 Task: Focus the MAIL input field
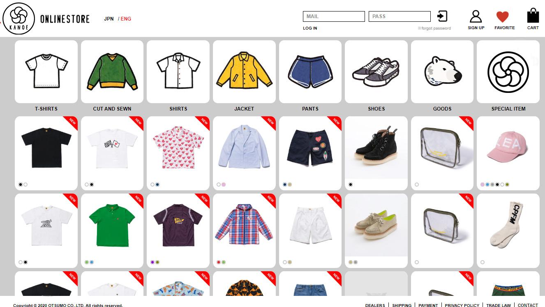(x=334, y=16)
